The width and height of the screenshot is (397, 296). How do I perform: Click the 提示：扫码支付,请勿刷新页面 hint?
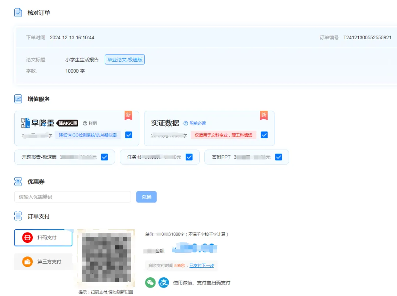coord(106,292)
